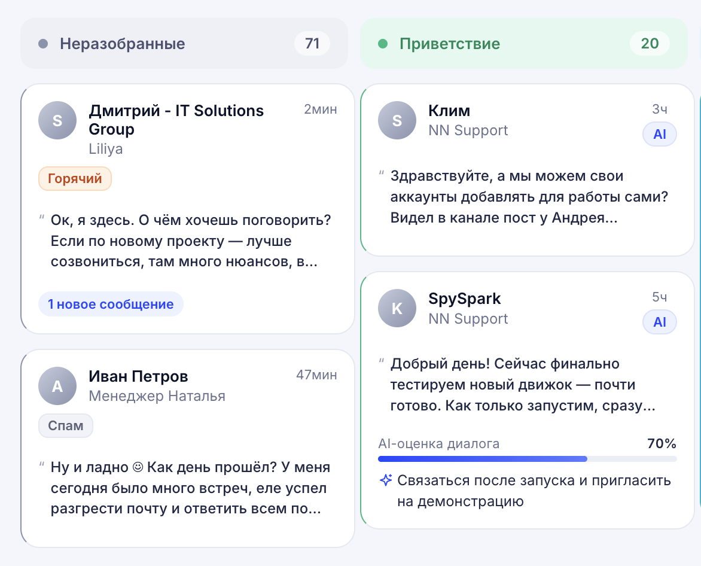Click Иван Петров avatar with letter A

[x=57, y=386]
